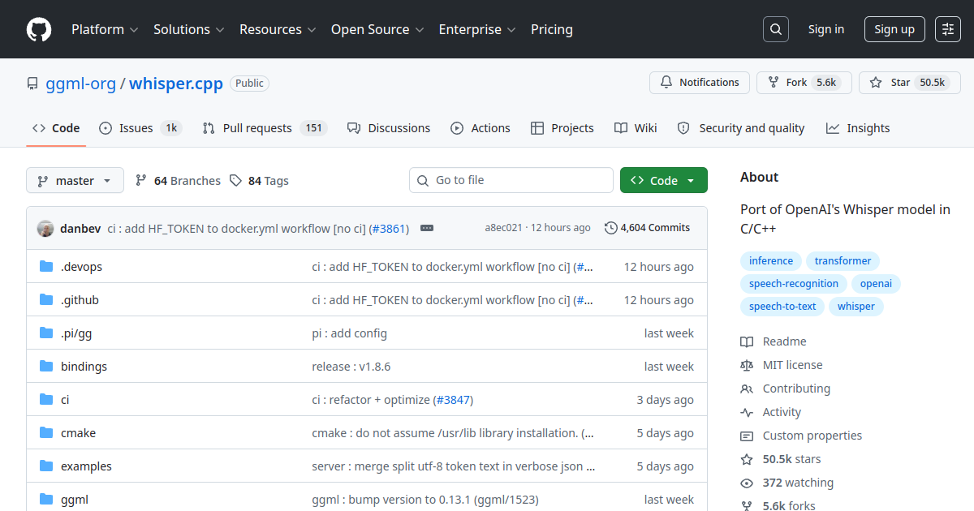Click the Notifications button
The height and width of the screenshot is (511, 974).
700,83
